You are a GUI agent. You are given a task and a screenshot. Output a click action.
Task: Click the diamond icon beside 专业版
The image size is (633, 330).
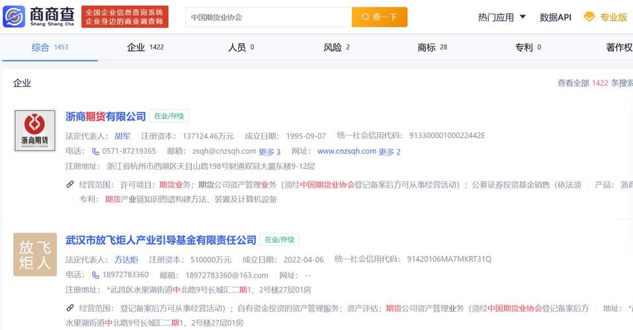tap(589, 17)
